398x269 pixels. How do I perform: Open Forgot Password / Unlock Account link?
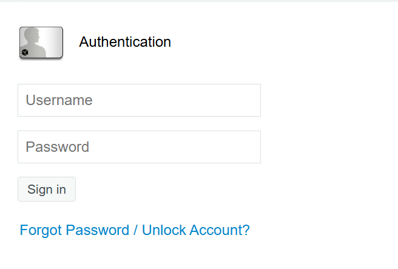(135, 230)
